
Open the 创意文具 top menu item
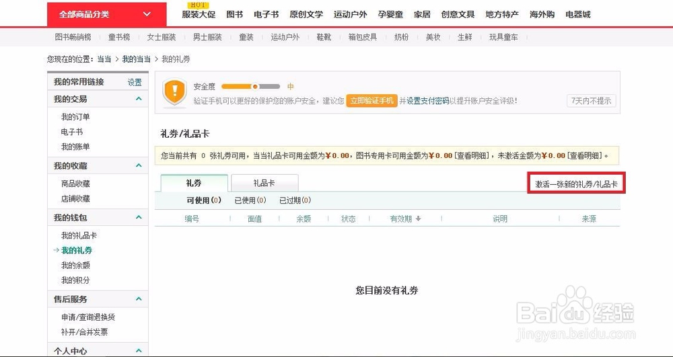(x=458, y=15)
